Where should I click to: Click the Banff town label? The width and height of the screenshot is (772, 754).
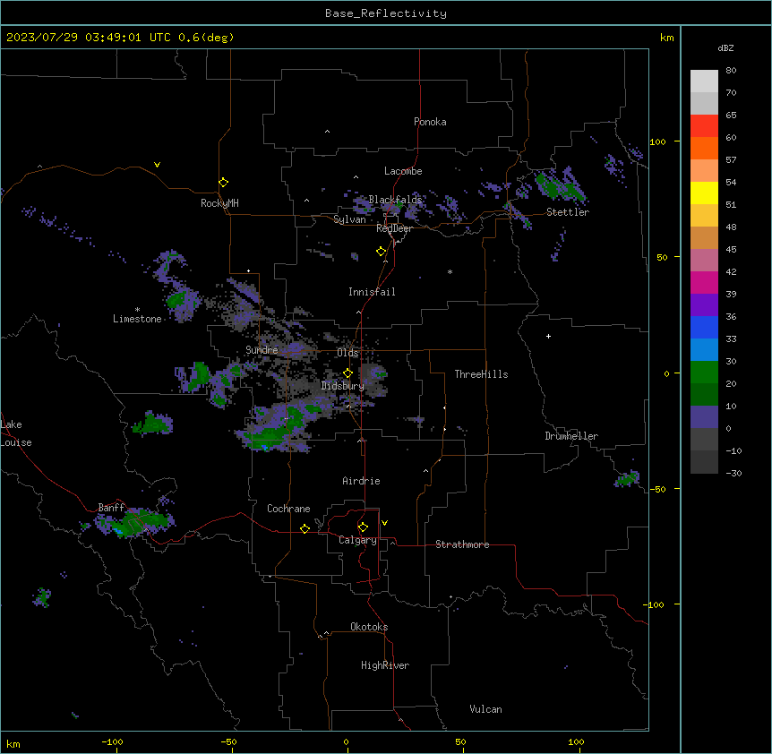(x=111, y=508)
